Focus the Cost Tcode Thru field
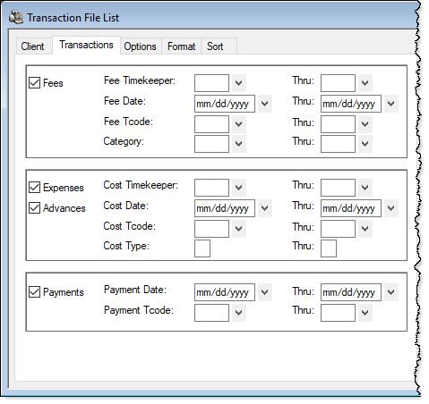 coord(338,229)
